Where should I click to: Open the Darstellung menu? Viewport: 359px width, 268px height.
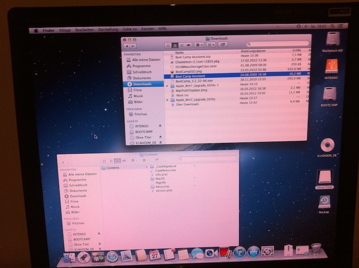[108, 30]
